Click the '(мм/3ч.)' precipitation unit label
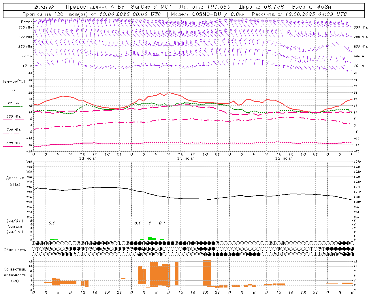This screenshot has height=295, width=369. coord(15,221)
